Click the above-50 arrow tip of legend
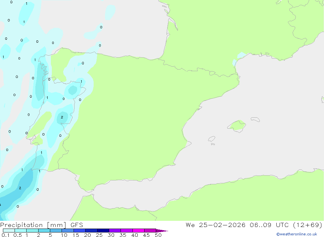The height and width of the screenshot is (237, 324). tap(162, 231)
